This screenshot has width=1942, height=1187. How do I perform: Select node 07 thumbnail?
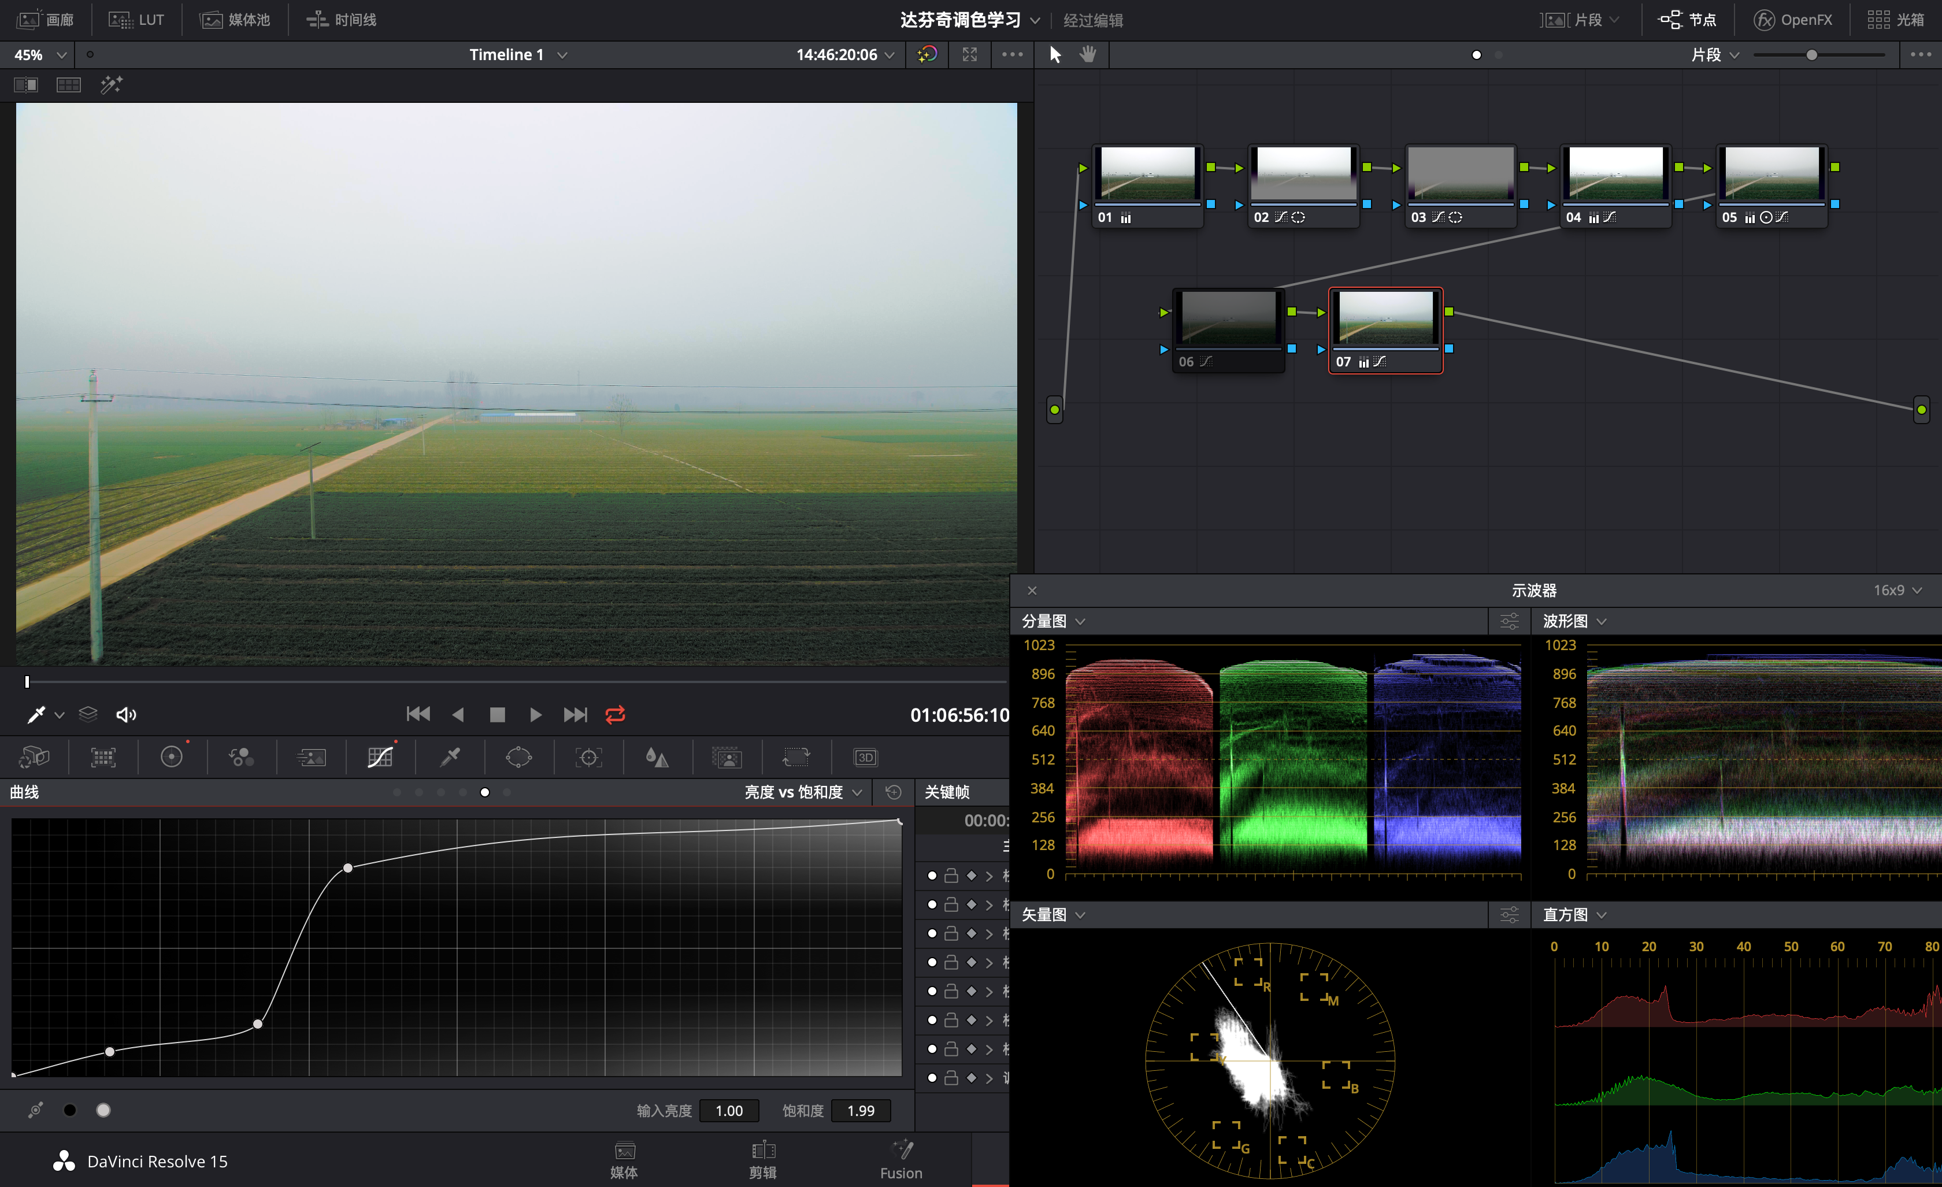tap(1385, 318)
